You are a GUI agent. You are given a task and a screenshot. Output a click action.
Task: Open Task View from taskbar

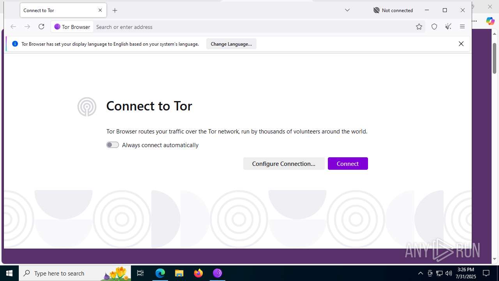tap(140, 273)
